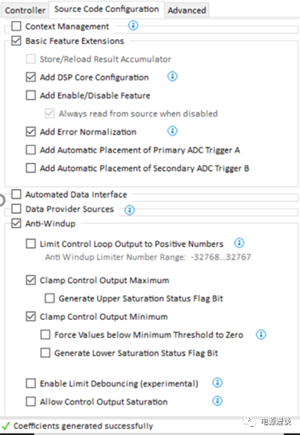The width and height of the screenshot is (300, 435).
Task: Open info icon beside Context Management
Action: [x=133, y=26]
